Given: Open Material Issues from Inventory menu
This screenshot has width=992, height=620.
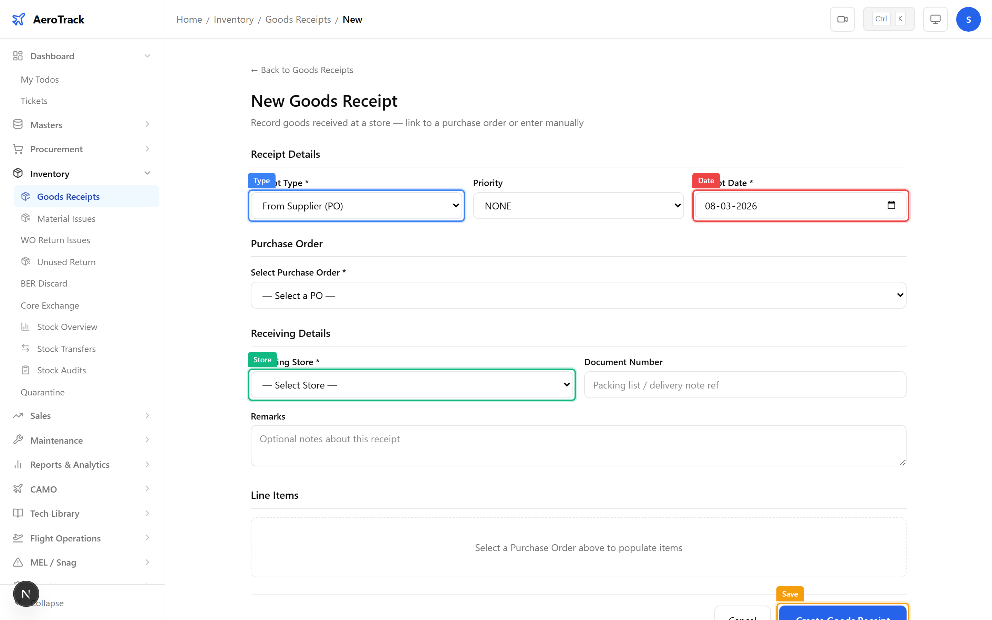Looking at the screenshot, I should (x=66, y=219).
